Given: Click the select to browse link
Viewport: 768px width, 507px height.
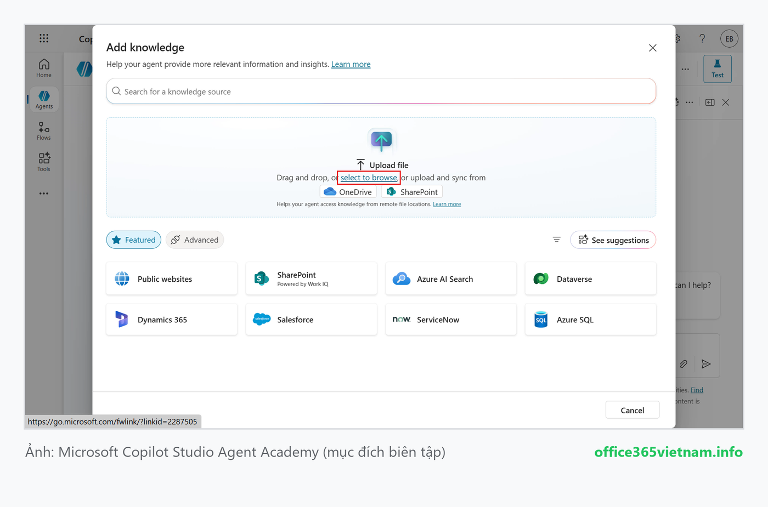Looking at the screenshot, I should pyautogui.click(x=369, y=178).
